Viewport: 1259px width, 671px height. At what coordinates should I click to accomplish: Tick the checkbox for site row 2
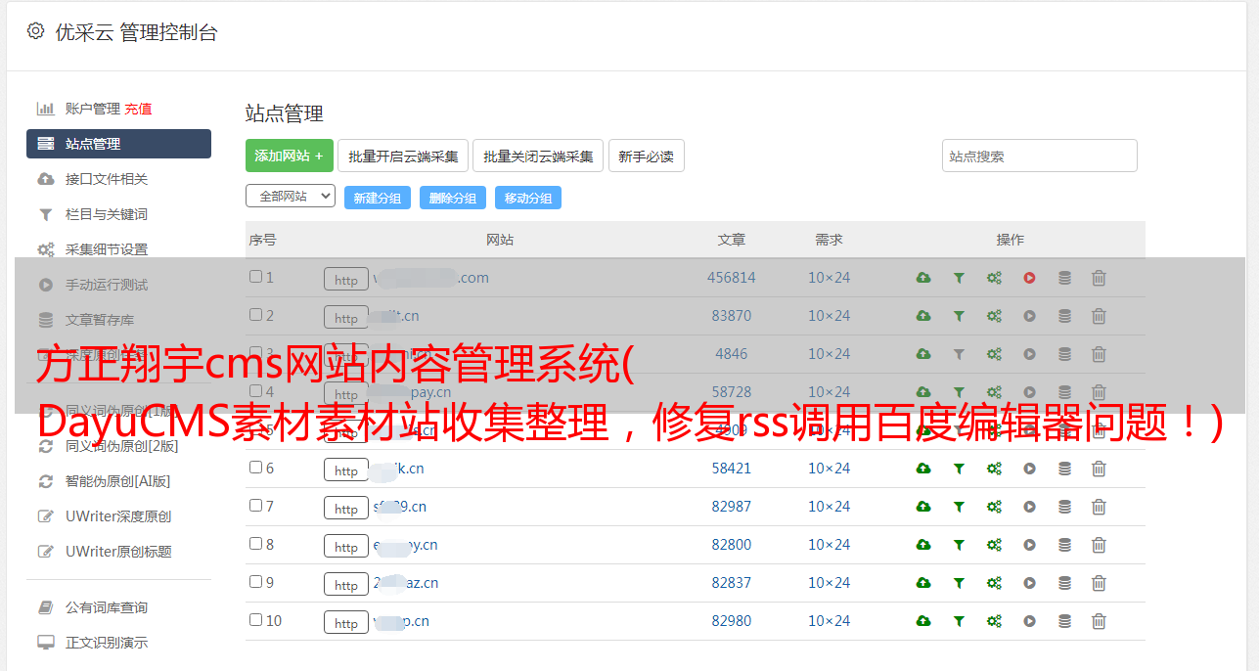tap(255, 315)
